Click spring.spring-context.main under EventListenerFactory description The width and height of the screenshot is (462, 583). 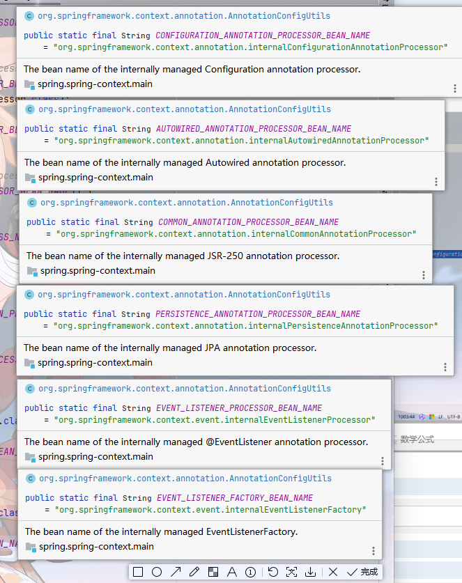96,547
